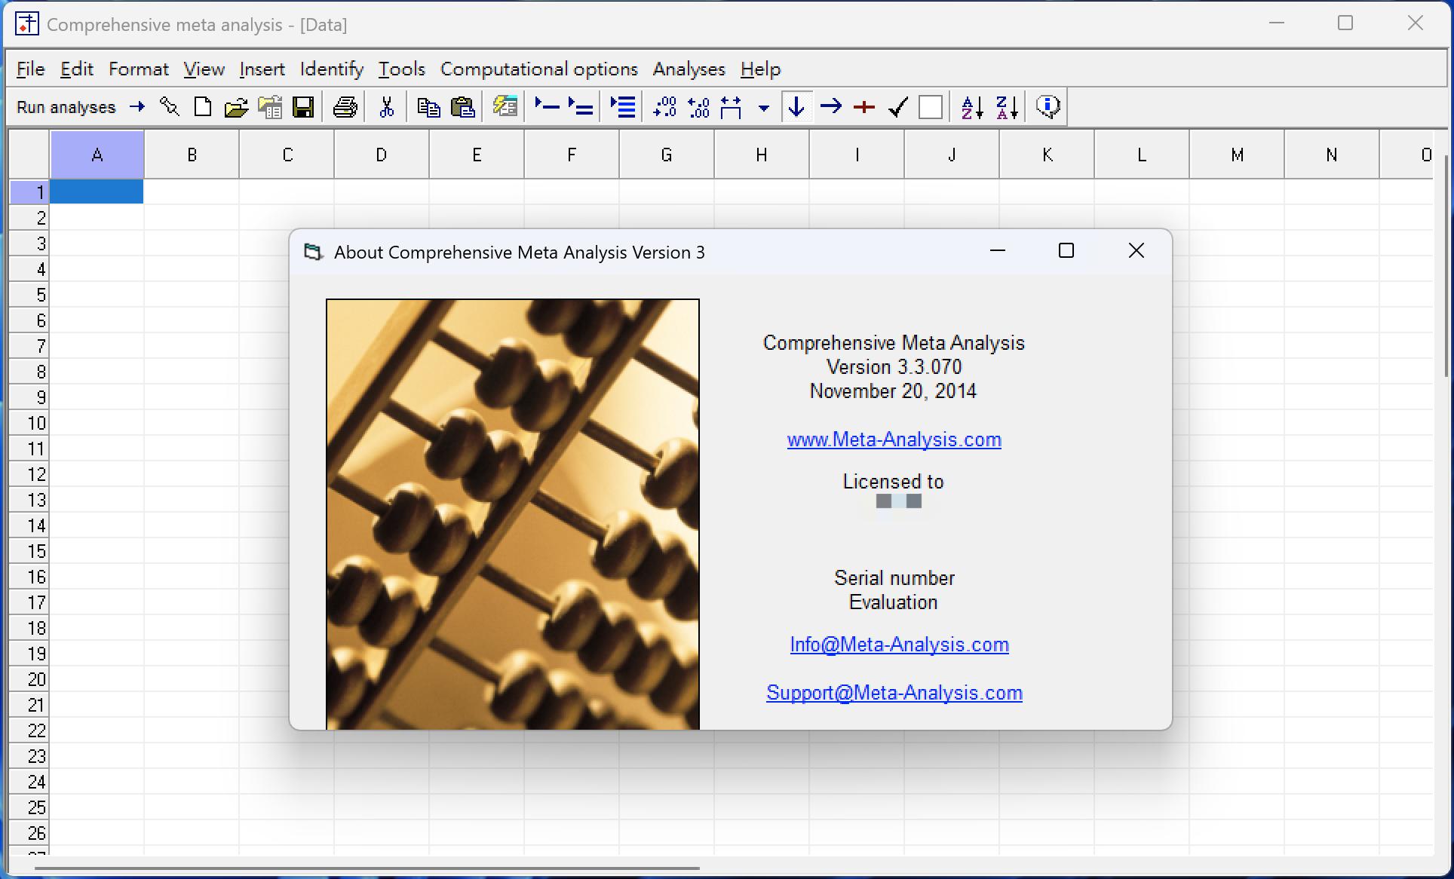The height and width of the screenshot is (879, 1454).
Task: Click the Print icon in toolbar
Action: click(x=345, y=107)
